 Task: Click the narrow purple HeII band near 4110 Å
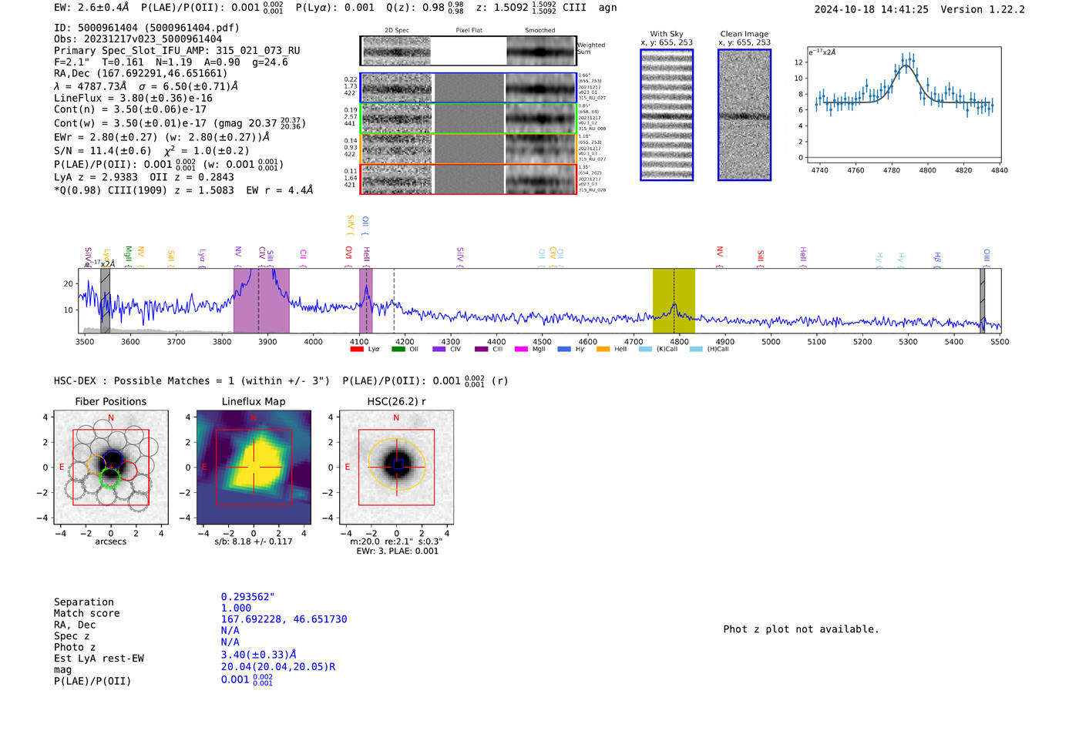click(366, 301)
